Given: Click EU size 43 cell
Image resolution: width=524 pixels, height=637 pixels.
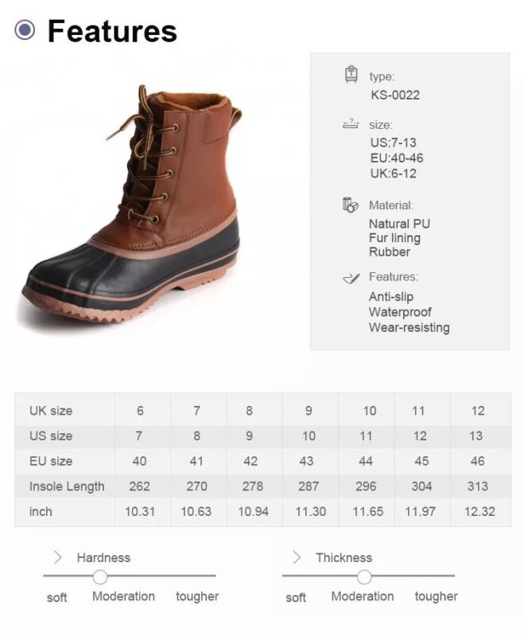Looking at the screenshot, I should tap(309, 461).
